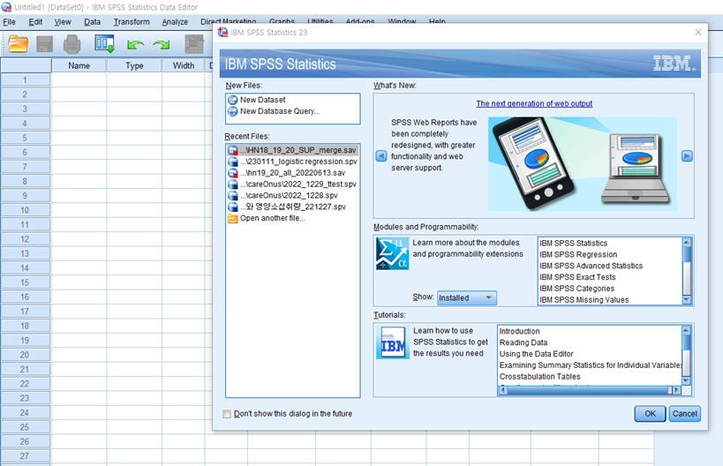Screen dimensions: 723x466
Task: Open Recall recently used dialogs icon
Action: tap(105, 44)
